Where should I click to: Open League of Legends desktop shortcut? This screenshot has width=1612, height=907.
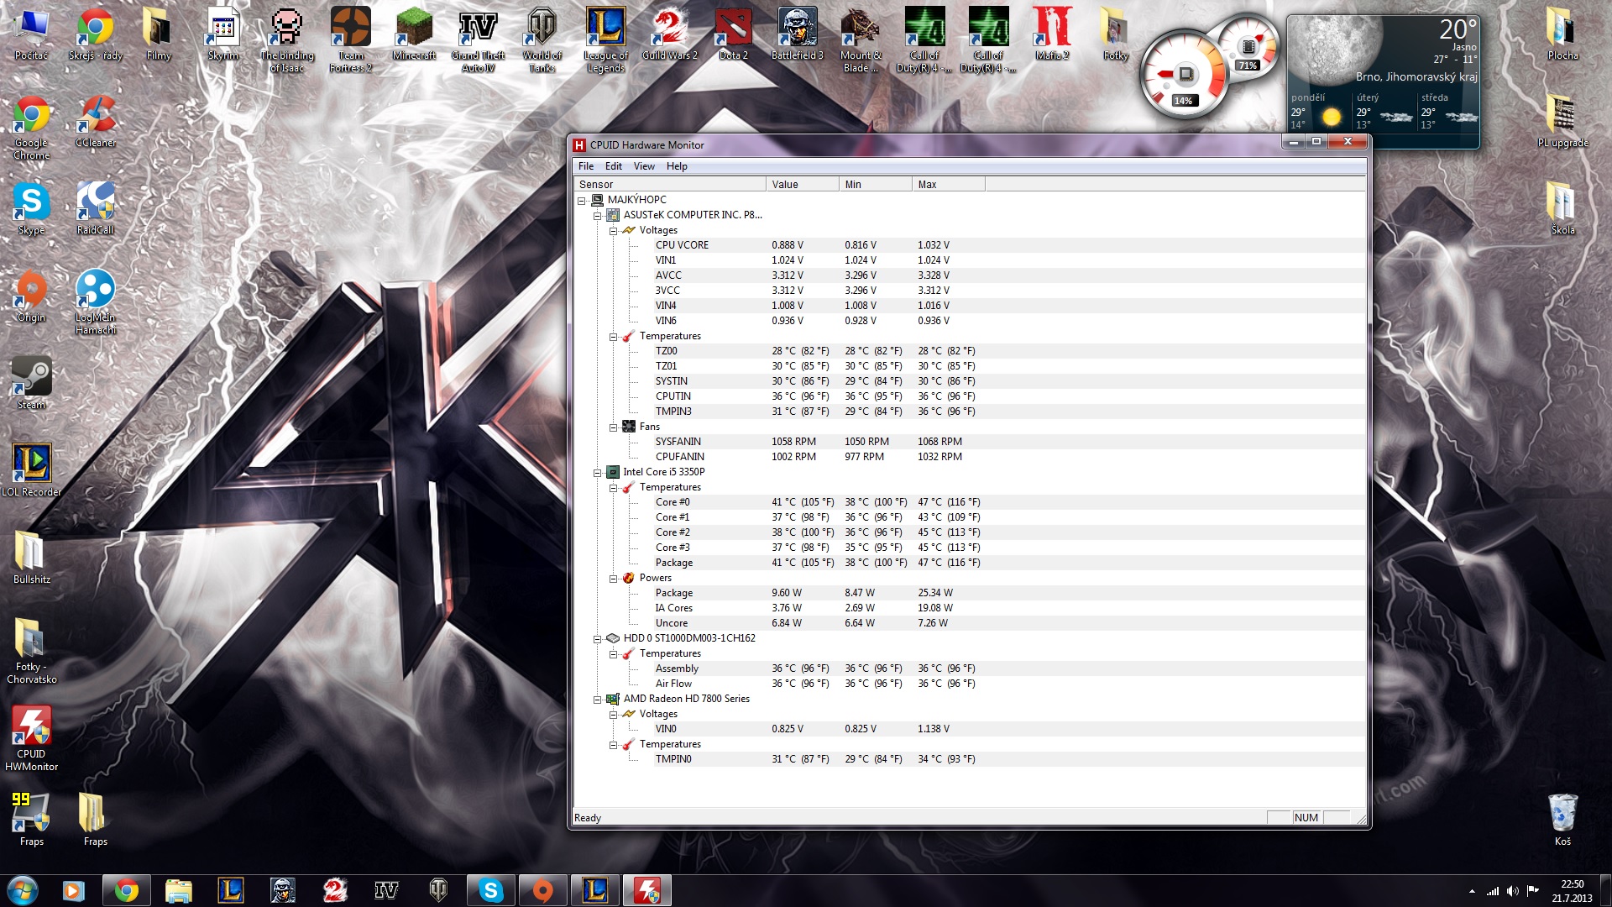(606, 40)
